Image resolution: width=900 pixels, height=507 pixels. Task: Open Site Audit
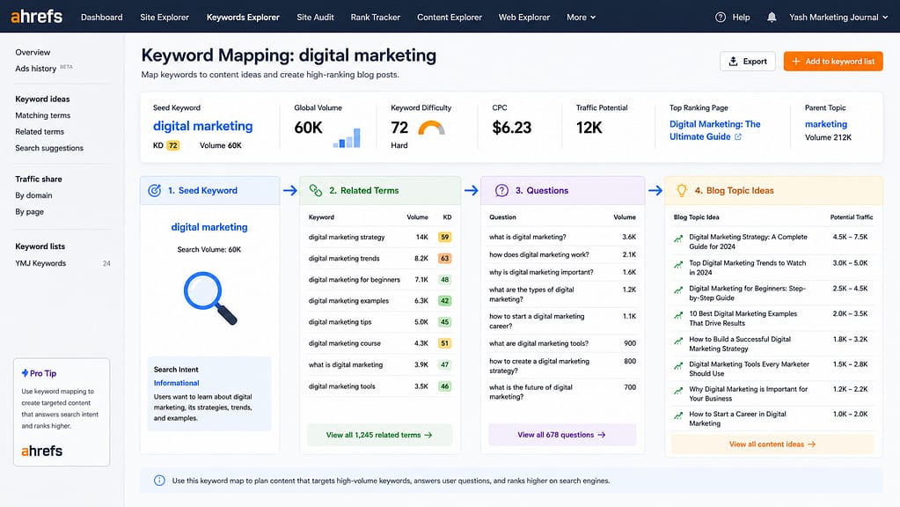(x=315, y=18)
